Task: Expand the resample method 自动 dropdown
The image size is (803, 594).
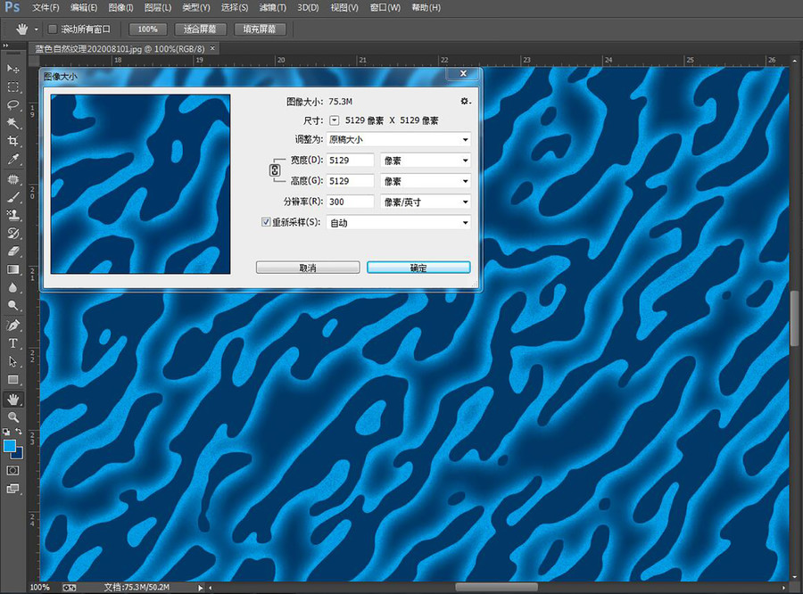Action: click(399, 222)
